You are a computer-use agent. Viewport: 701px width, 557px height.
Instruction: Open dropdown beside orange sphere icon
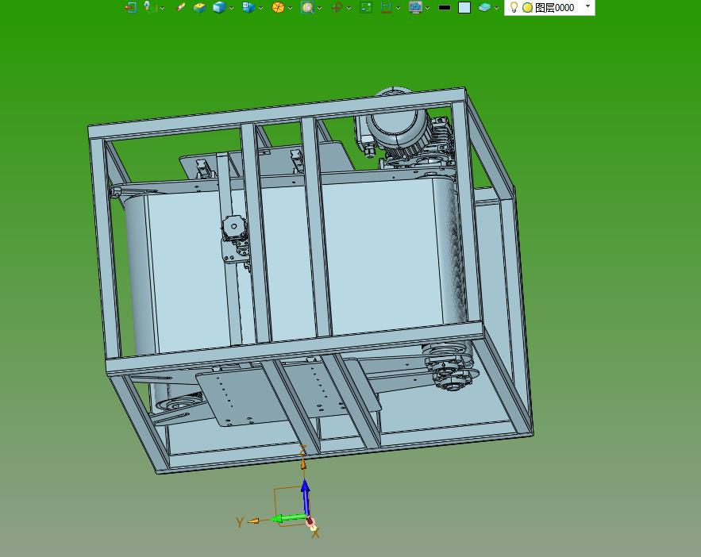pos(290,8)
